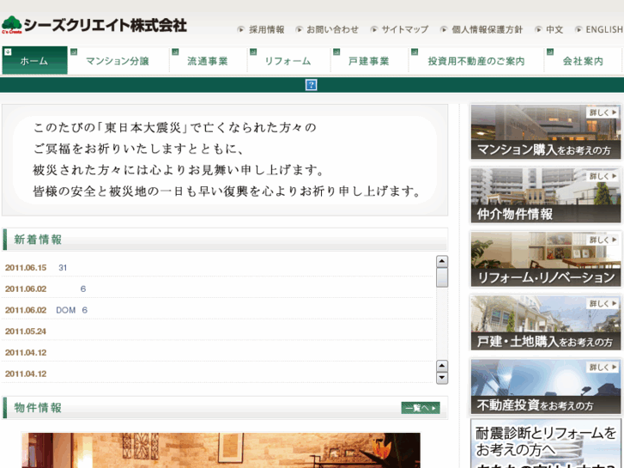Open the 2011.06.15 news item
624x468 pixels.
coord(63,268)
